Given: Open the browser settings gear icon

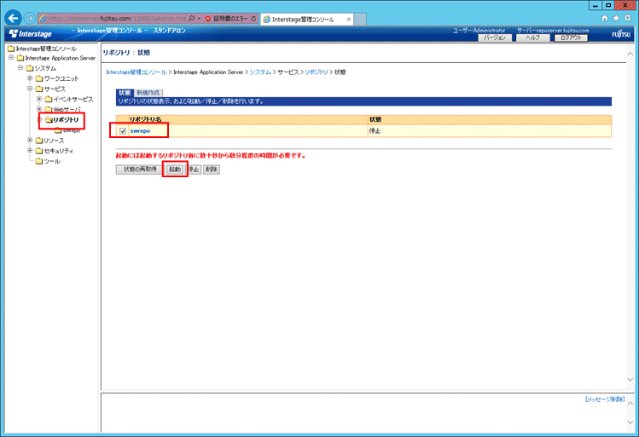Looking at the screenshot, I should (628, 18).
